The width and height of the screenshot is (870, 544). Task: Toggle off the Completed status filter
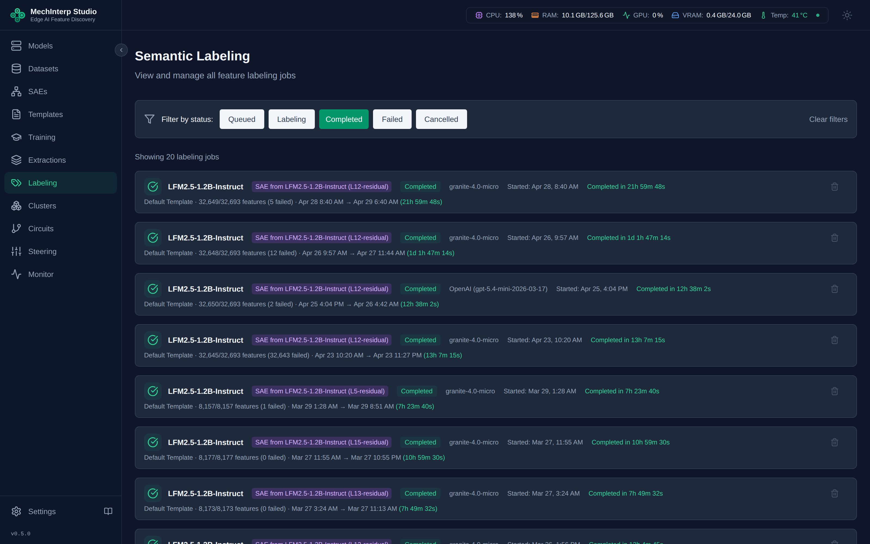coord(344,119)
